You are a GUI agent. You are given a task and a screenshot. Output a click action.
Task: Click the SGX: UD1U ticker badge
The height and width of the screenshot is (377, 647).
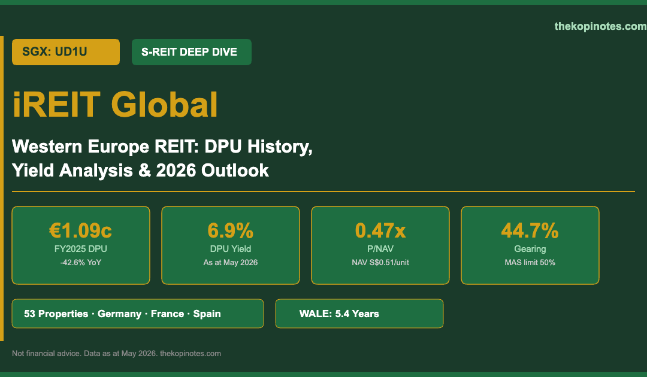[66, 52]
